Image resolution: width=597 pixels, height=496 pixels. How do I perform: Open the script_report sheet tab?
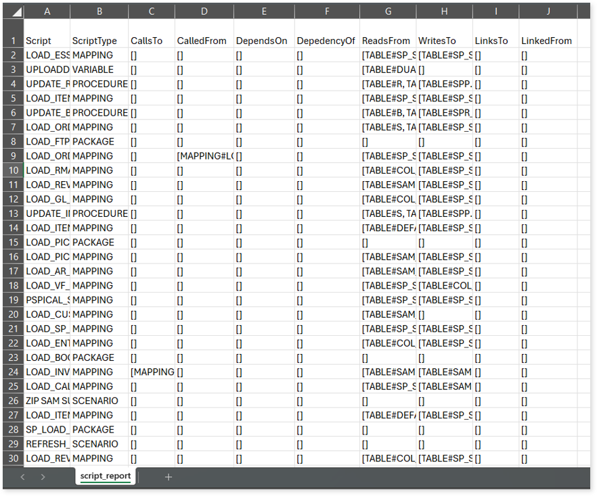104,476
